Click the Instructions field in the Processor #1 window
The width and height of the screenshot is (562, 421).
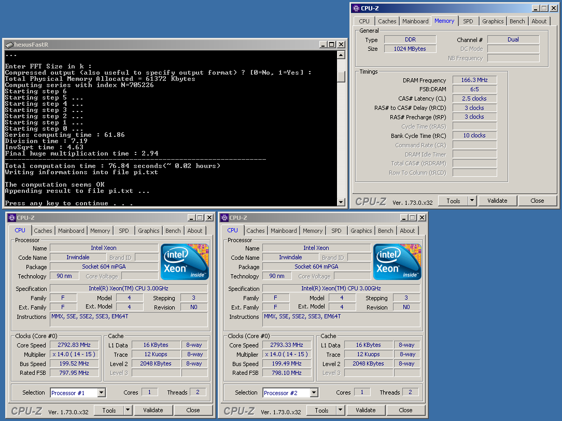(x=129, y=319)
